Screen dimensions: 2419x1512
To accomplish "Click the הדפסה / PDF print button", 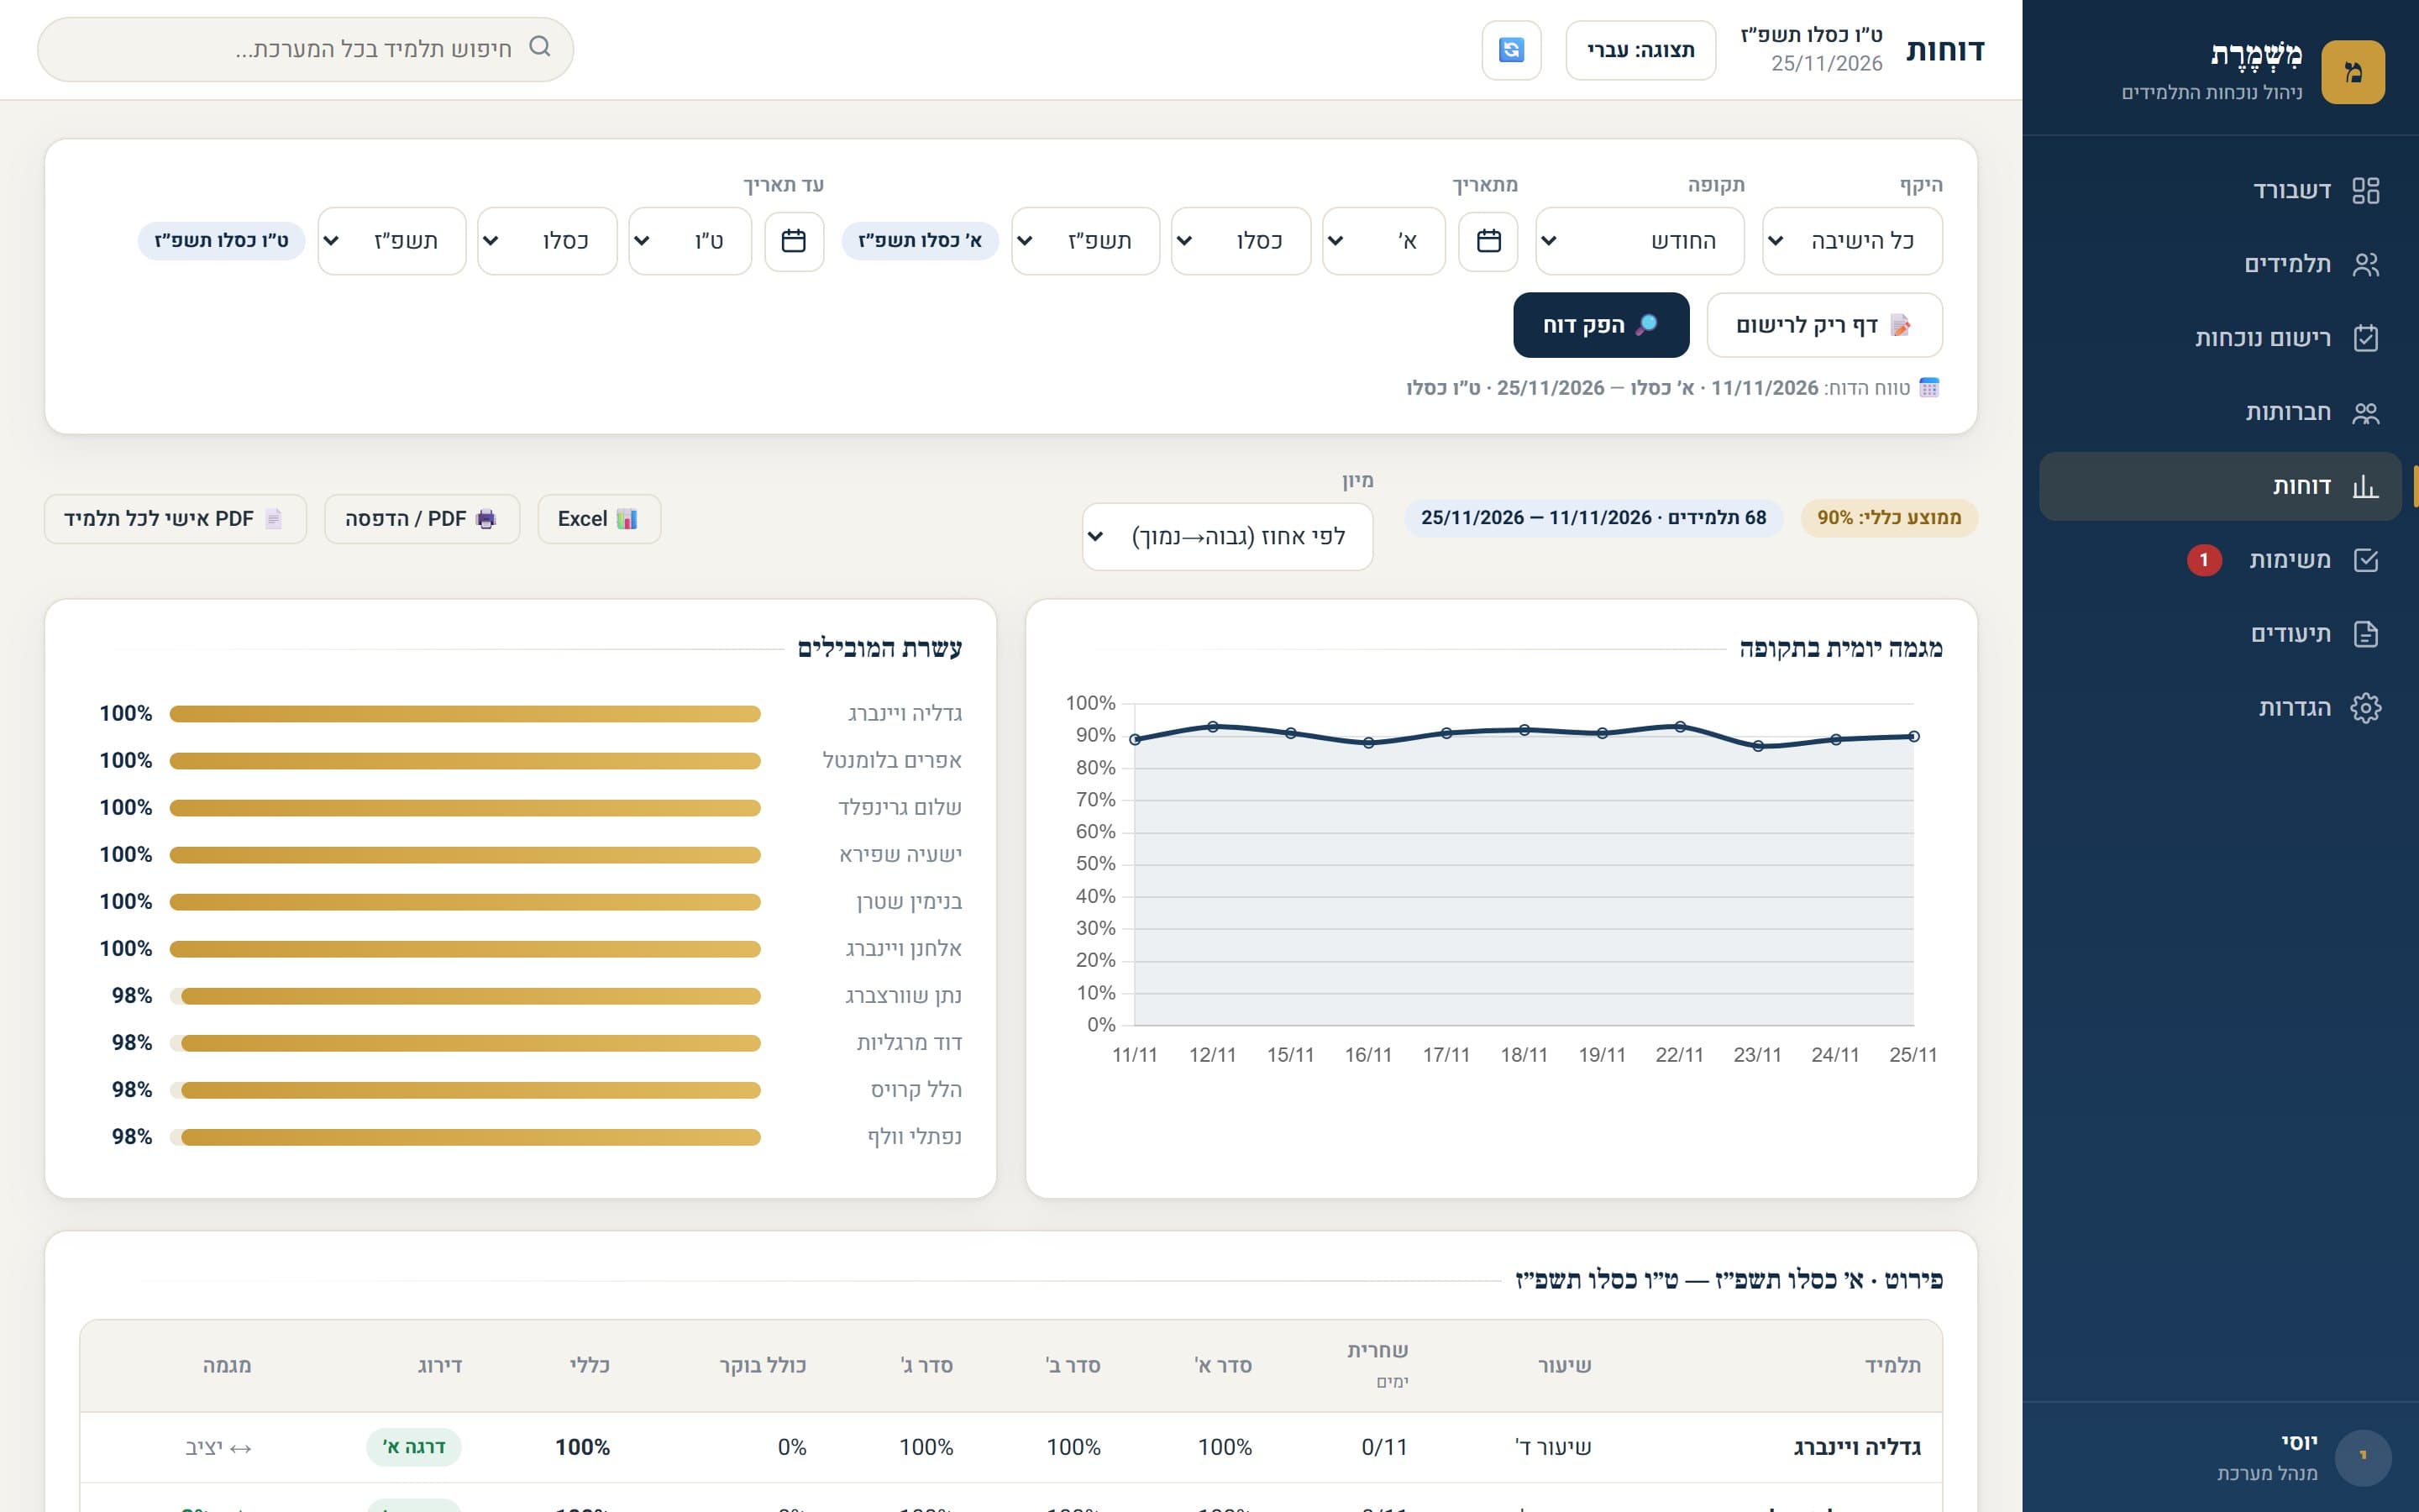I will pos(422,519).
